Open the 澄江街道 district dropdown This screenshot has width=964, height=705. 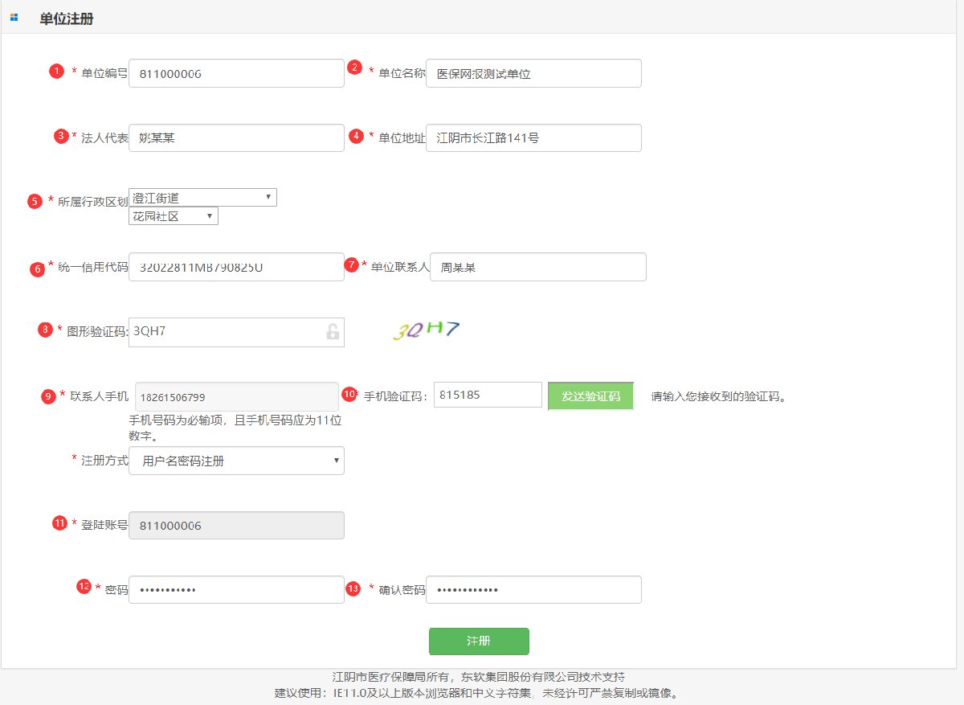[x=202, y=197]
